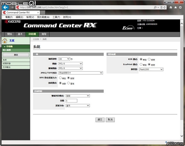
Task: Collapse the 印表機 sidebar section triangle
Action: pyautogui.click(x=5, y=47)
